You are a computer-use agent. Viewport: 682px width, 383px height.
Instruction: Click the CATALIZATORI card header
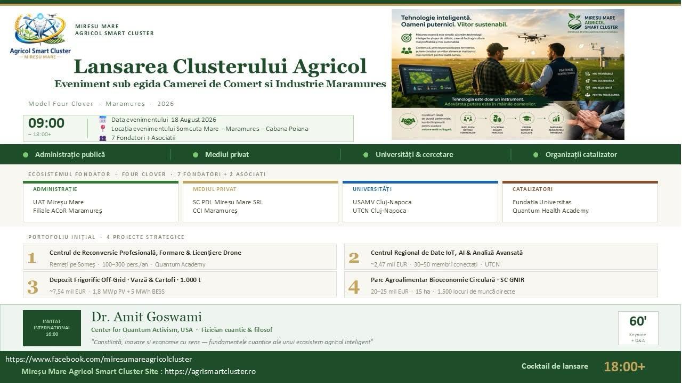pos(533,189)
